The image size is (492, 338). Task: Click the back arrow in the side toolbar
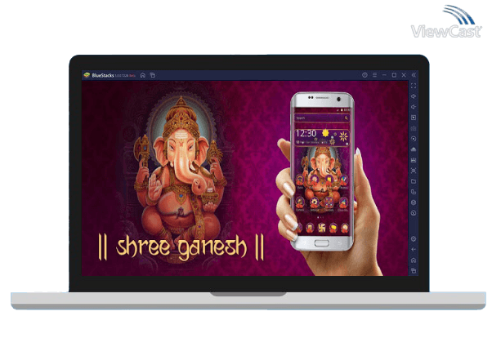[414, 250]
